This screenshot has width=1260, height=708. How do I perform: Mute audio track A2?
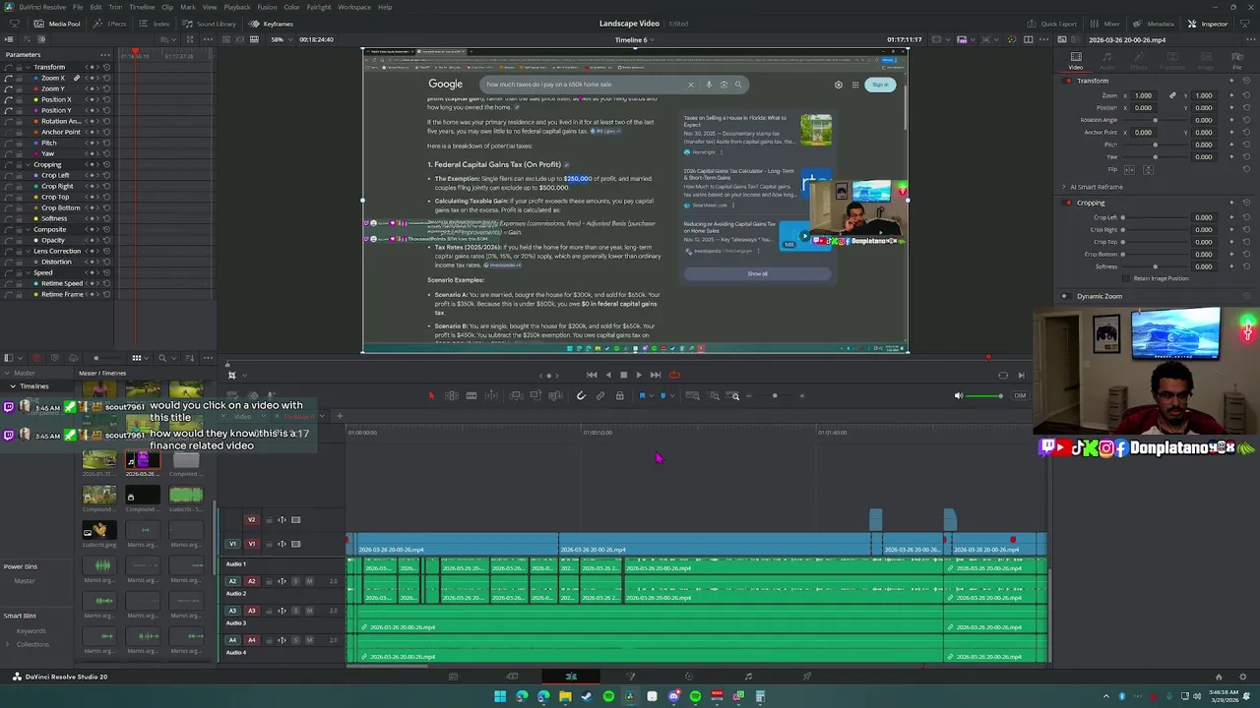point(309,581)
